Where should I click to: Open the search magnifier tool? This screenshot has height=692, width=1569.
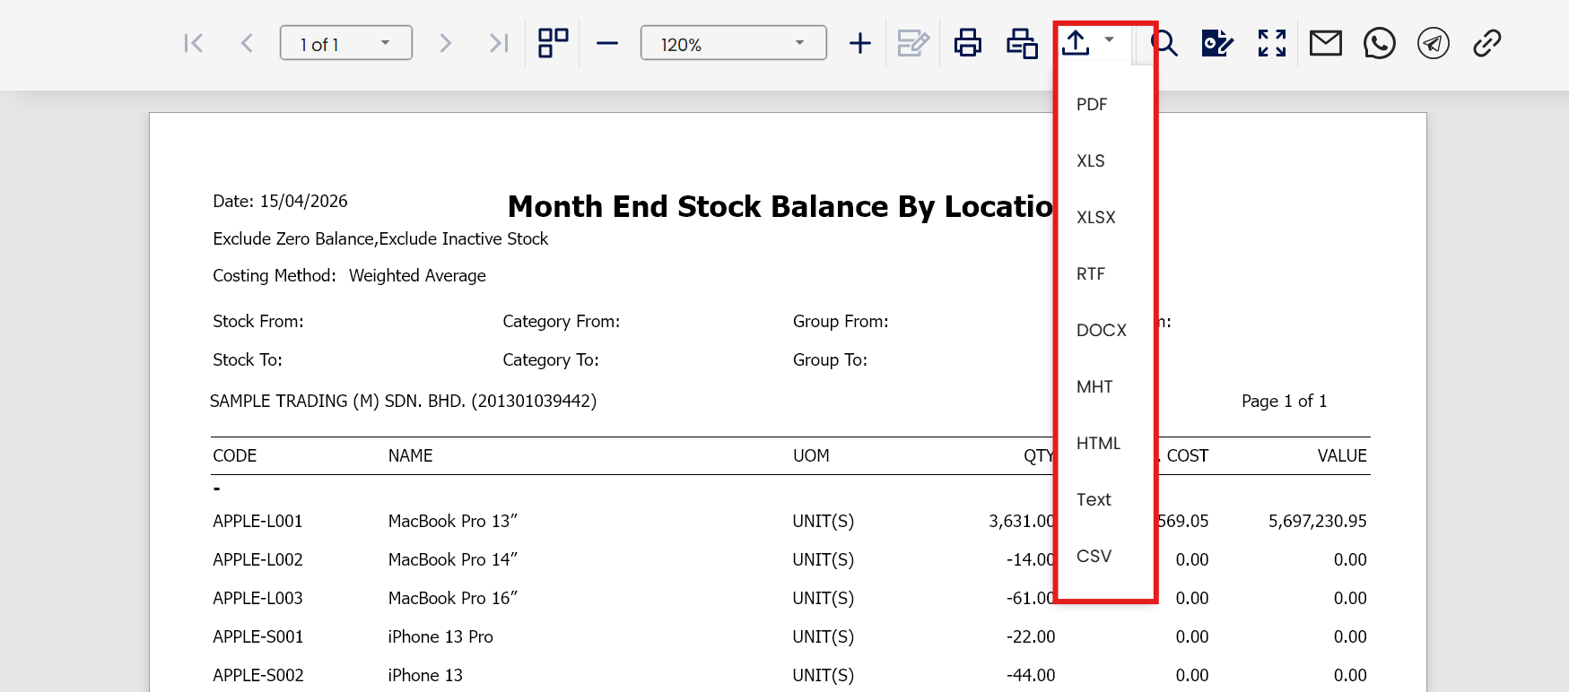1164,43
